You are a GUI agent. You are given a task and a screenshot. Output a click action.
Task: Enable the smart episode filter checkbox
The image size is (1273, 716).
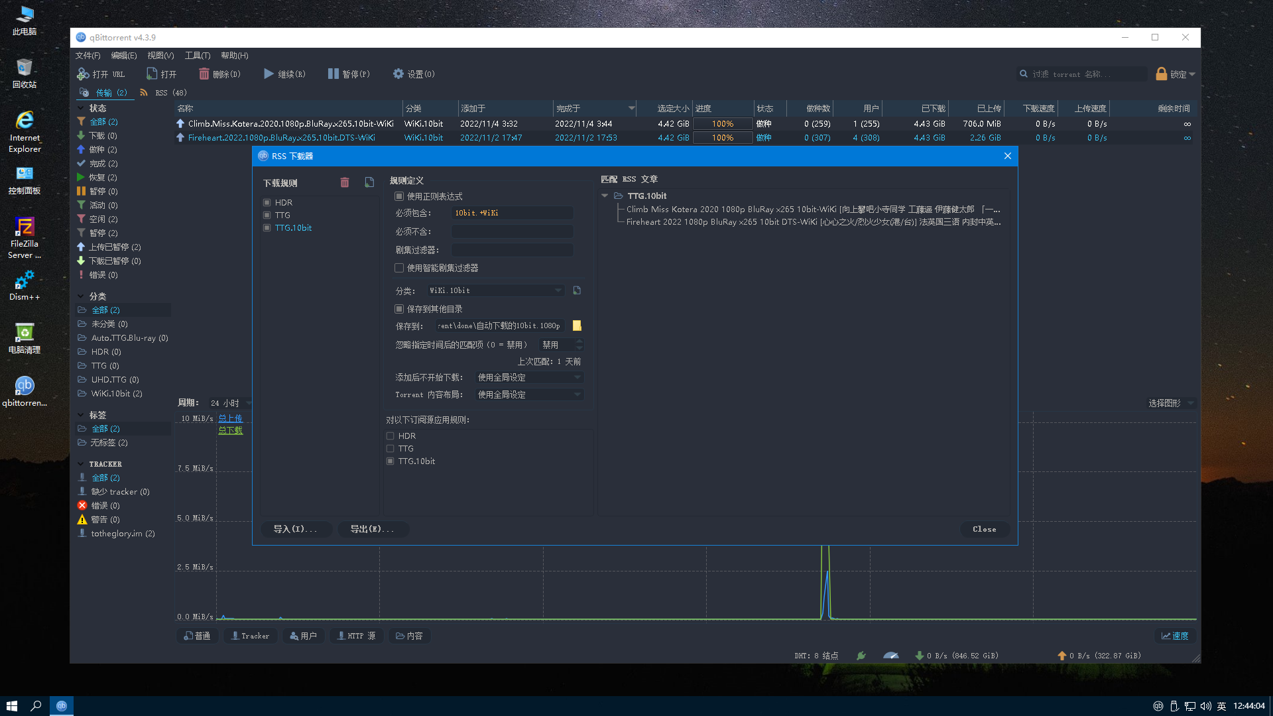(399, 268)
